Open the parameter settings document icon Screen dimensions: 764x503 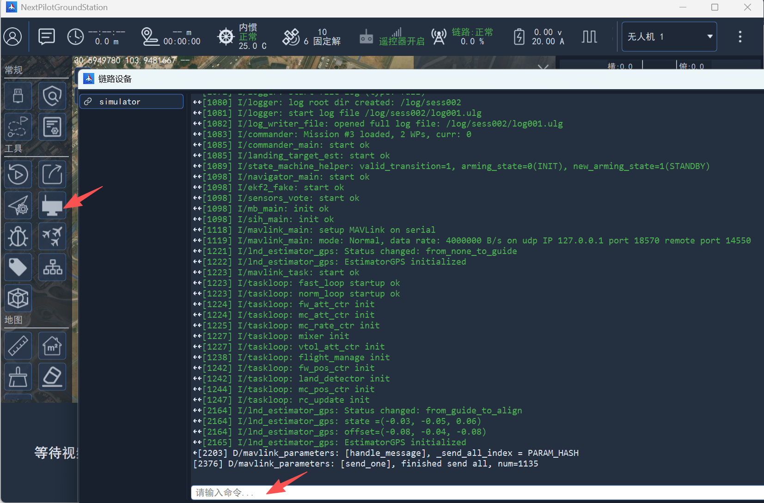(x=52, y=127)
